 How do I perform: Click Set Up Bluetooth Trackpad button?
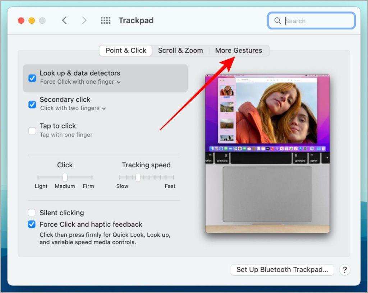[282, 270]
